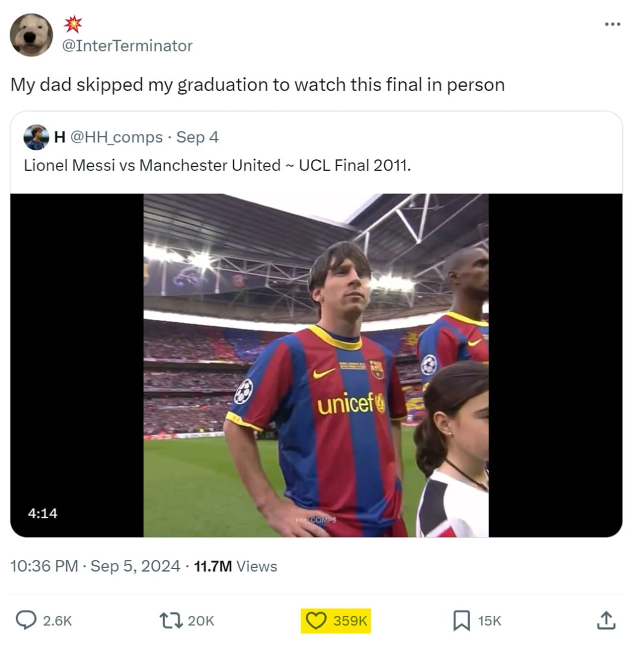Screen dimensions: 636x645
Task: Open the three-dot more options menu
Action: tap(612, 24)
